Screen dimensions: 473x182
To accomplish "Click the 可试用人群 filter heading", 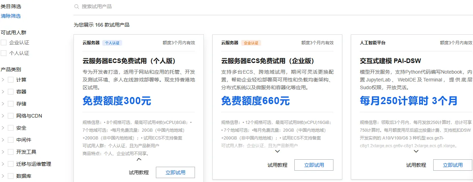I will [13, 33].
